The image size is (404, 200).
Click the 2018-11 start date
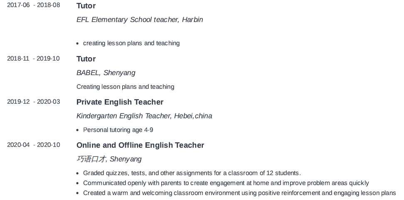pyautogui.click(x=18, y=59)
